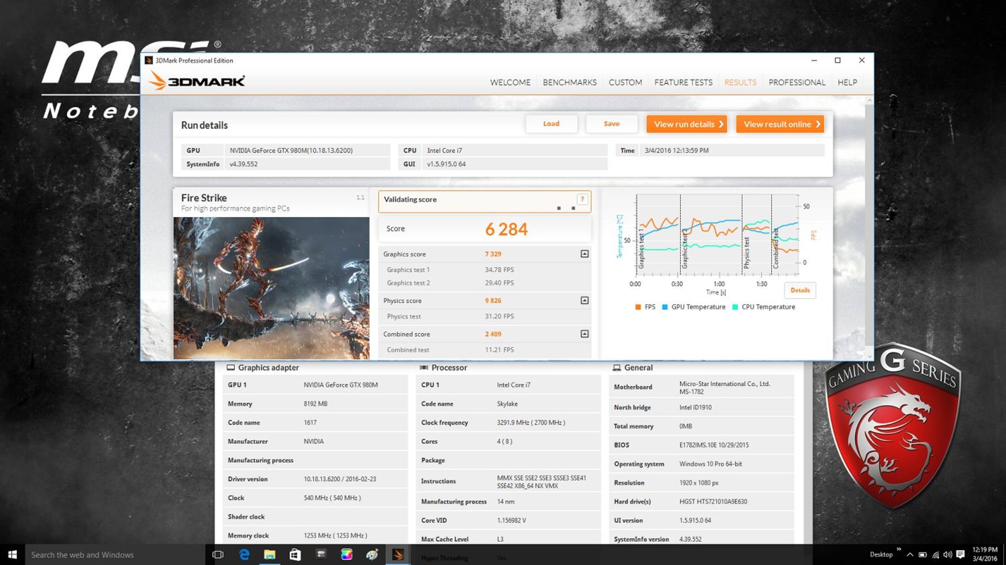Click View run details button
The width and height of the screenshot is (1006, 565).
686,124
